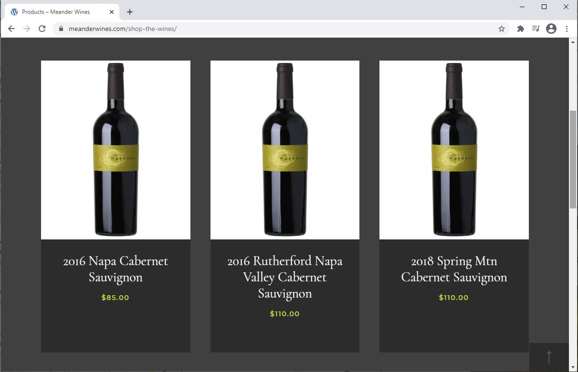Open 2016 Napa Cabernet Sauvignon title link
The image size is (578, 372).
pos(116,269)
